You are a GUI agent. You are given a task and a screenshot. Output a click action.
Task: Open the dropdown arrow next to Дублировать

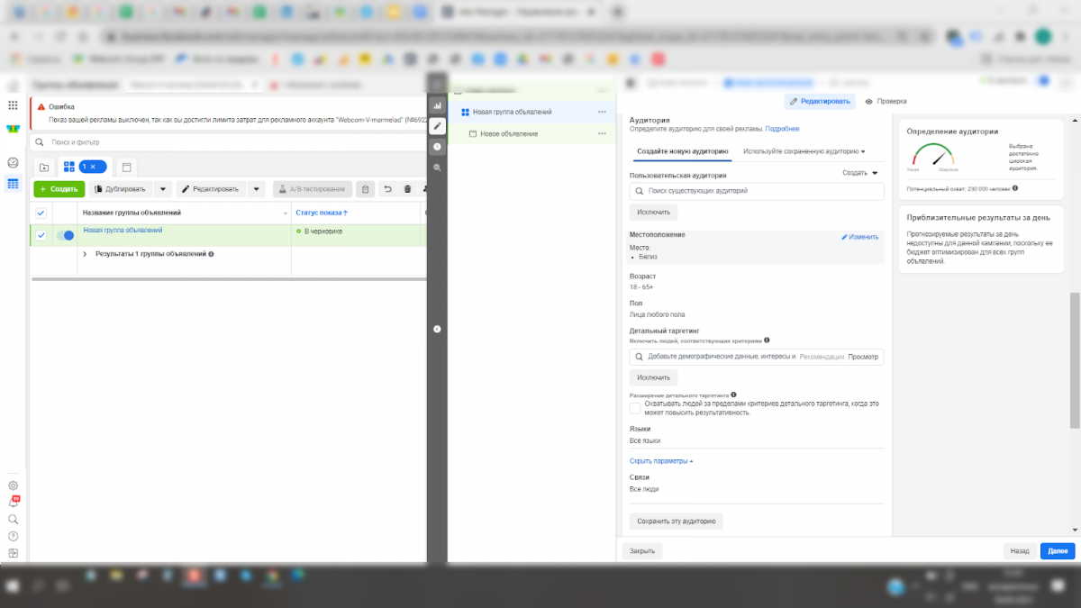point(162,189)
